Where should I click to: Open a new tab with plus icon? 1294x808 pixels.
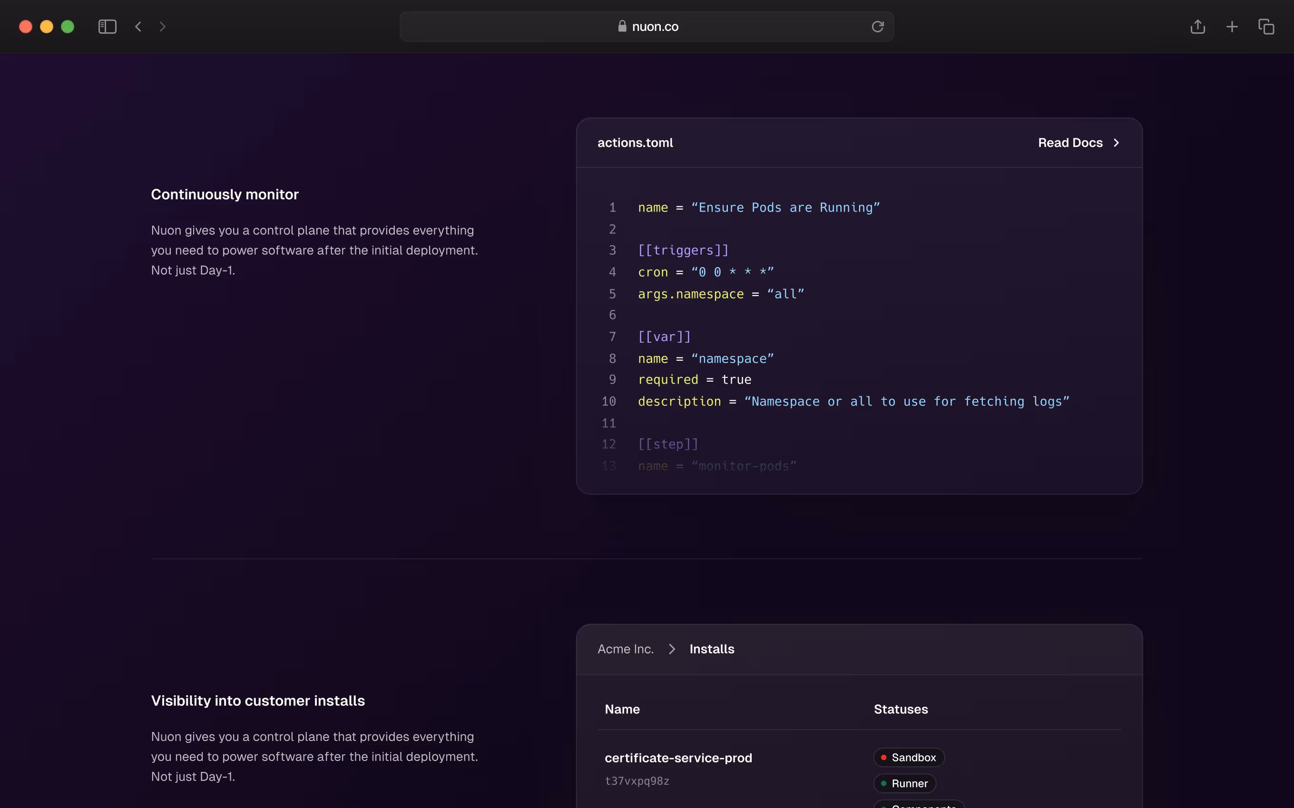coord(1232,27)
